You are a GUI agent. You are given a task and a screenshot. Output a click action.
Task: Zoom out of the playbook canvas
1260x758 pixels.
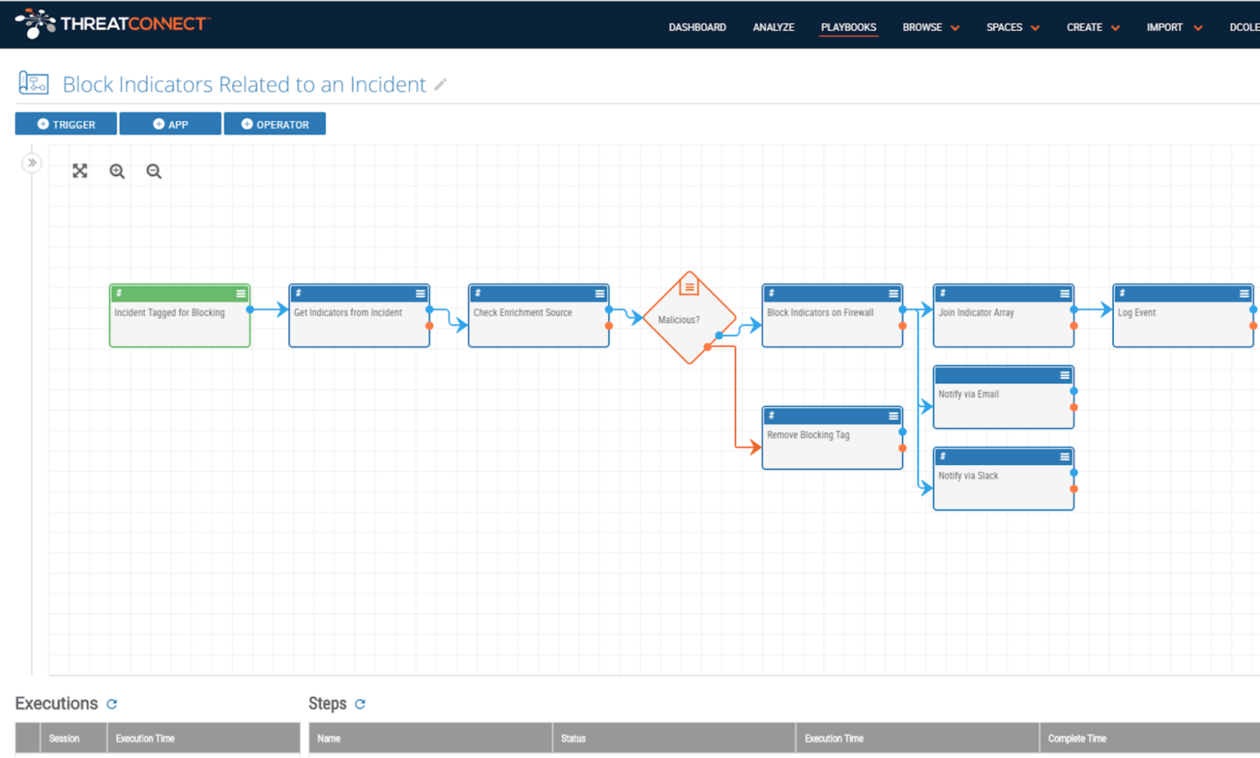pos(154,170)
